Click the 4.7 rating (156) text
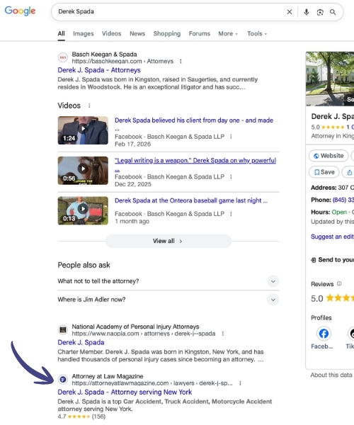The height and width of the screenshot is (425, 354). tap(81, 416)
